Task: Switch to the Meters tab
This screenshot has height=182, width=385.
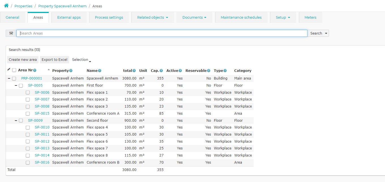Action: tap(310, 18)
